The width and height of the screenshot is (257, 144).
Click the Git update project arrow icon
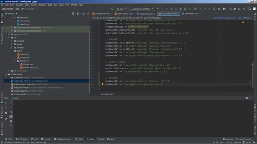click(x=200, y=9)
